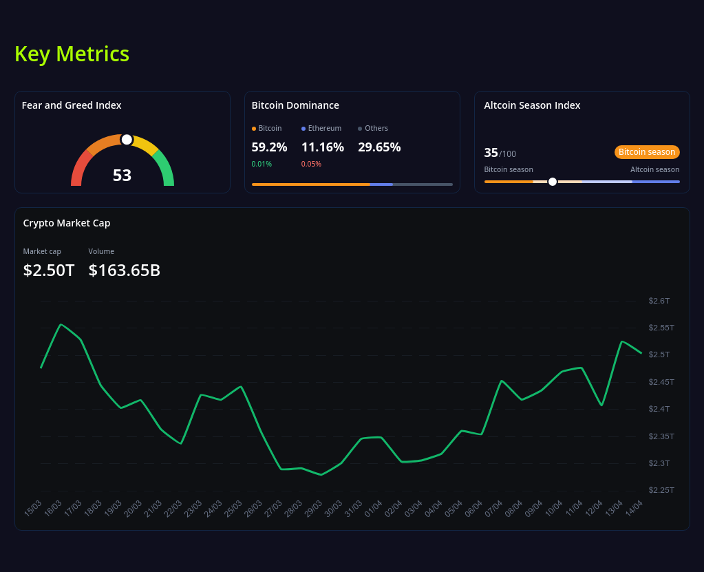Click the Altcoin season label
Image resolution: width=704 pixels, height=572 pixels.
point(654,169)
